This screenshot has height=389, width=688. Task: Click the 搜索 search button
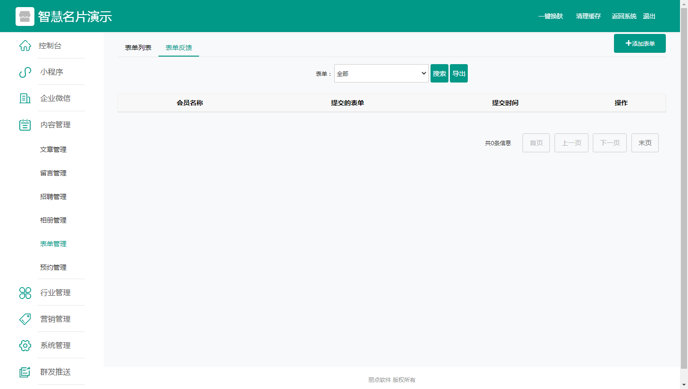(x=439, y=74)
